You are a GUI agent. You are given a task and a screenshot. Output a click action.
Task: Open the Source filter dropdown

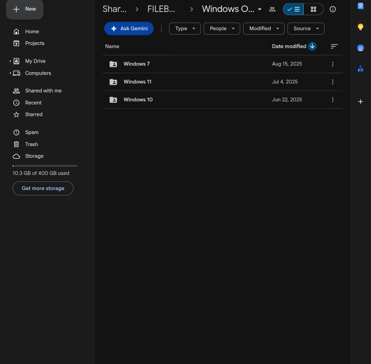pos(306,29)
